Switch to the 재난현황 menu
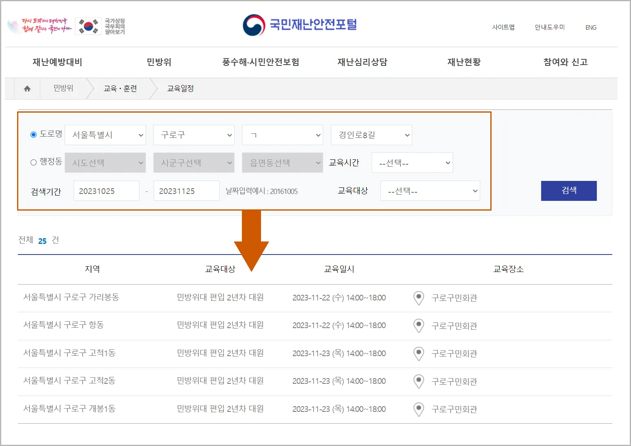Screen dimensions: 631x446 coord(463,62)
